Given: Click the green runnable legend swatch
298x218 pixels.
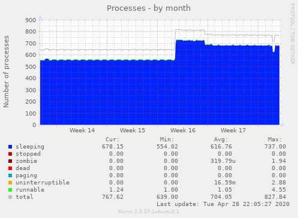Looking at the screenshot, I should coord(10,190).
